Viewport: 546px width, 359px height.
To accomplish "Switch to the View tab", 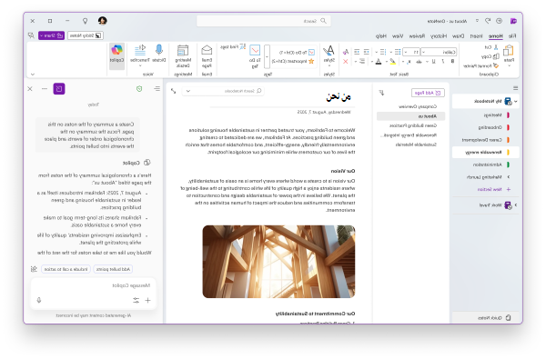I will pyautogui.click(x=398, y=35).
